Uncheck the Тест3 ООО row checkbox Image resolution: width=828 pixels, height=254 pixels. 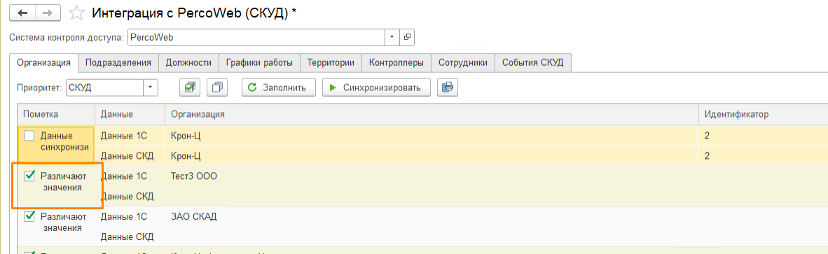point(29,176)
